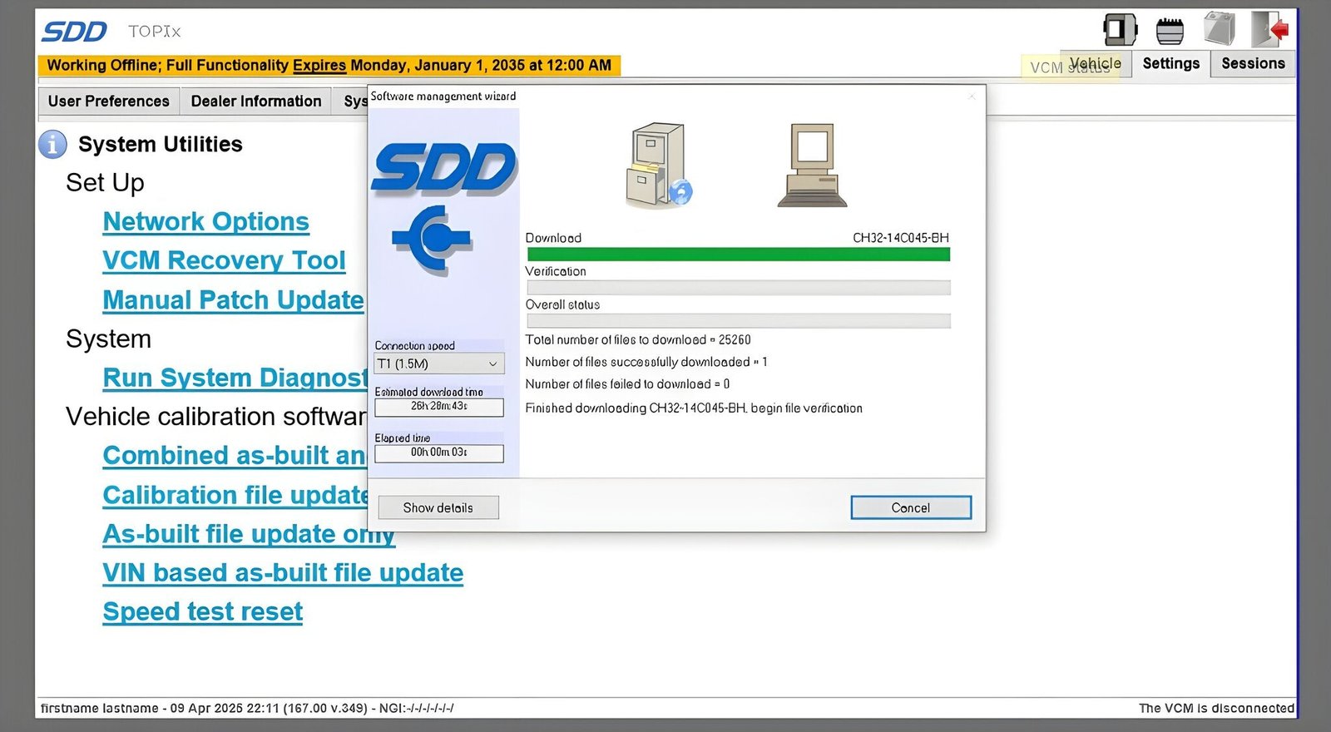Open Network Options link
Viewport: 1331px width, 732px height.
point(205,222)
